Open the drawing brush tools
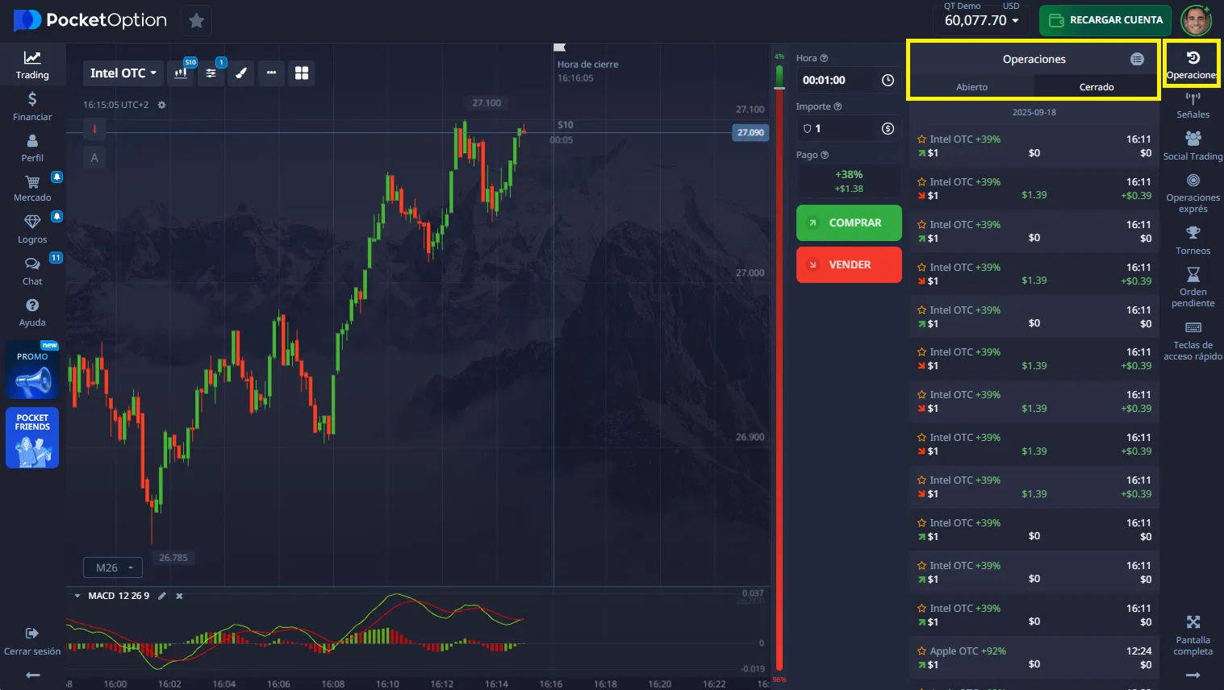The image size is (1224, 690). pos(240,73)
